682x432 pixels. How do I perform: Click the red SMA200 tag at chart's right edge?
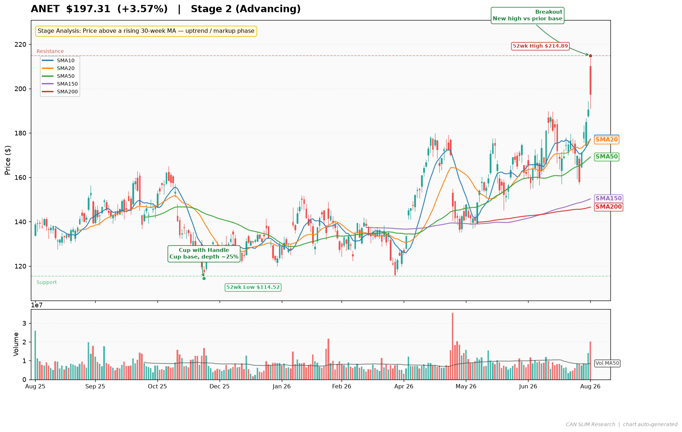pos(608,207)
